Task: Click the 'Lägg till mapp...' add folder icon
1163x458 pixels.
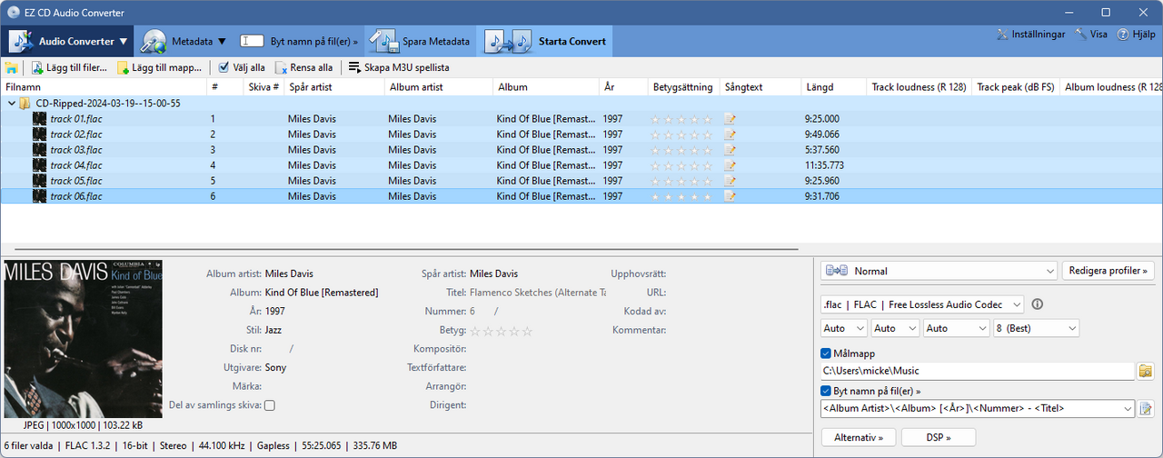Action: click(123, 67)
